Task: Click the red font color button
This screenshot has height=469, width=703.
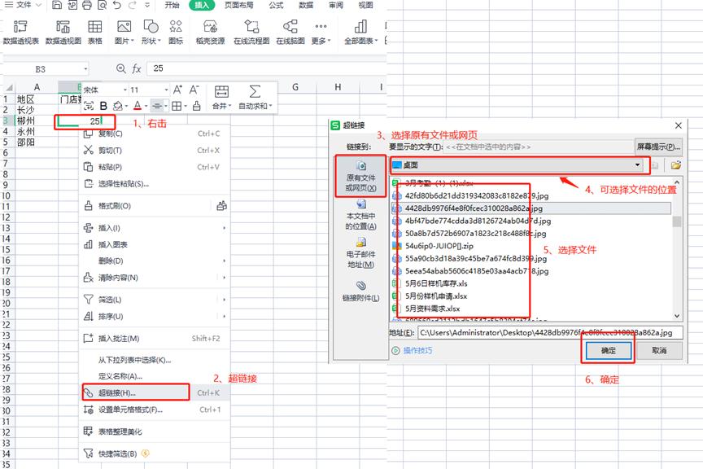Action: [x=136, y=106]
